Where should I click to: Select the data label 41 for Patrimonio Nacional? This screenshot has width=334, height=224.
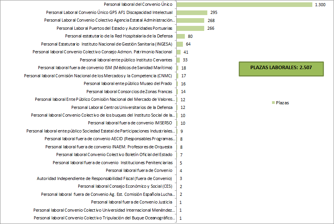[x=186, y=52]
